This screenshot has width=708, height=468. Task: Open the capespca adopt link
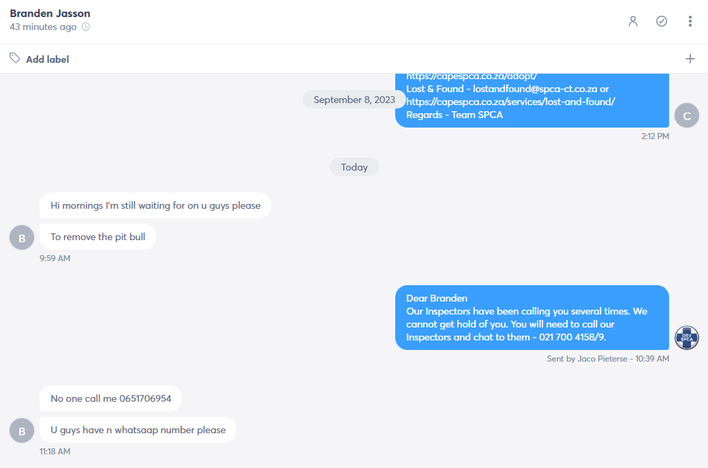(x=472, y=76)
